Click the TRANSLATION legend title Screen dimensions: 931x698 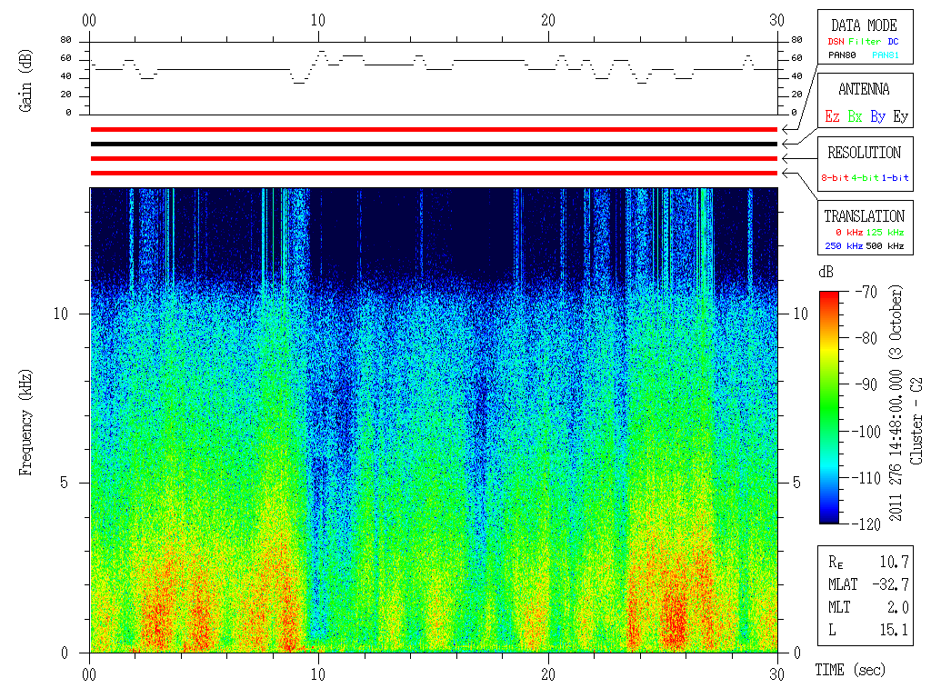(864, 216)
